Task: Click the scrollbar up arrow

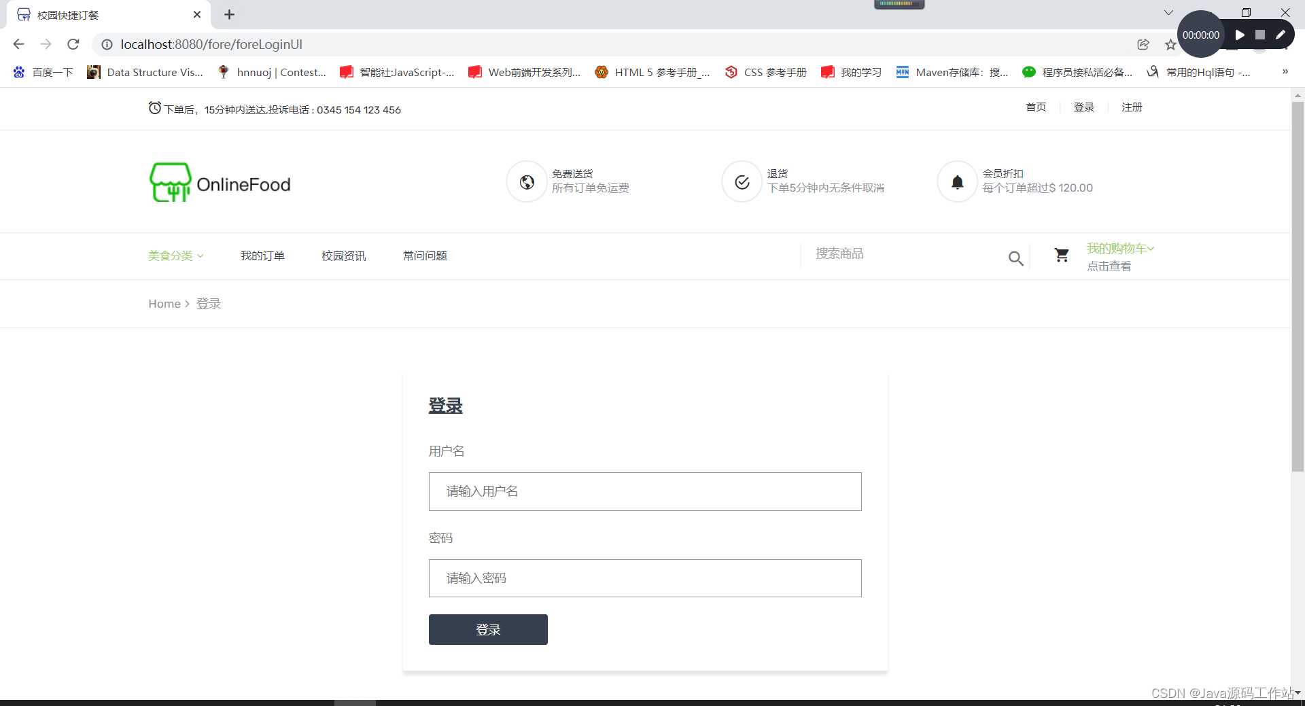Action: tap(1298, 96)
